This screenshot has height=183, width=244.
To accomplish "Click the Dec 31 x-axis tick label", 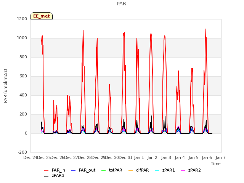I will click(x=125, y=157).
